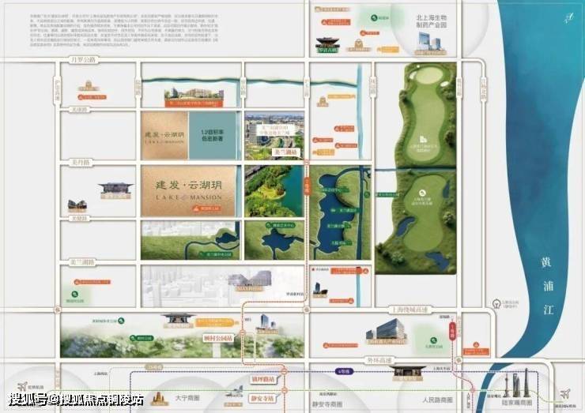Click the Hongqiao airport airplane icon

[22, 386]
